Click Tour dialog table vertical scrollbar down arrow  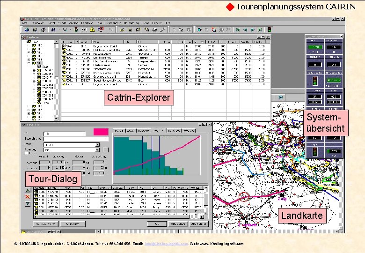point(206,213)
